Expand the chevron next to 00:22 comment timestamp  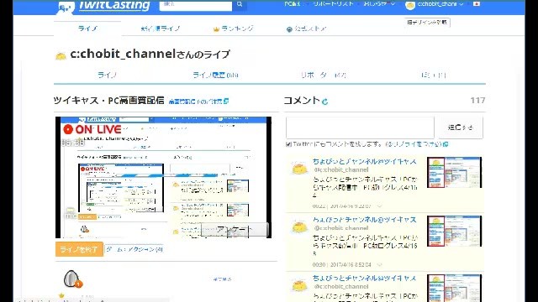tap(379, 206)
